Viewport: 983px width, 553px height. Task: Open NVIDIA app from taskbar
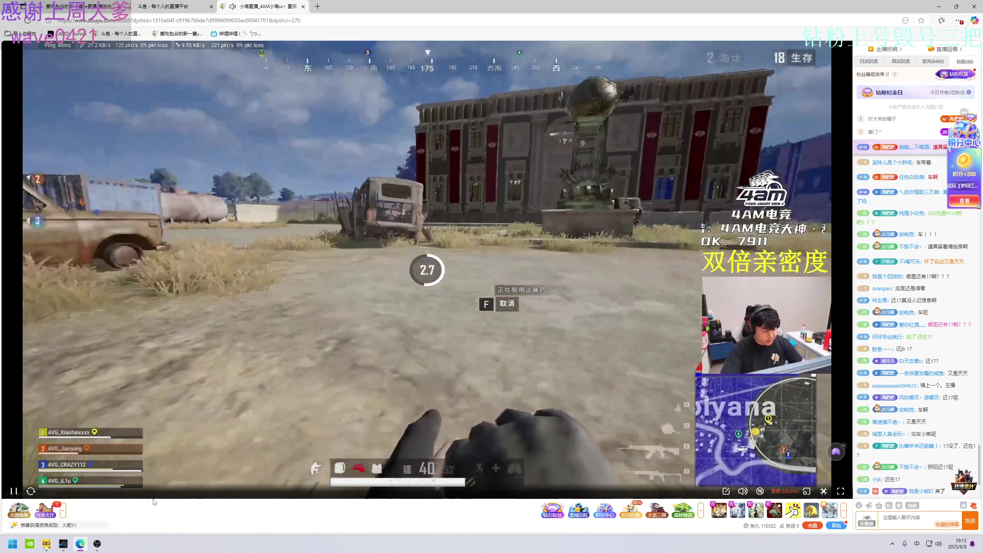tap(30, 544)
